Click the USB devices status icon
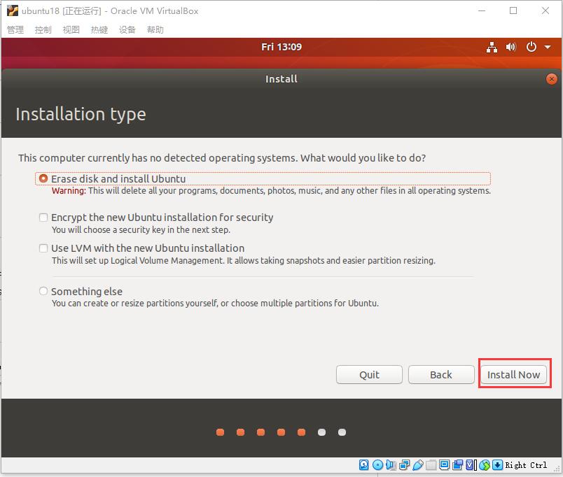 [418, 465]
